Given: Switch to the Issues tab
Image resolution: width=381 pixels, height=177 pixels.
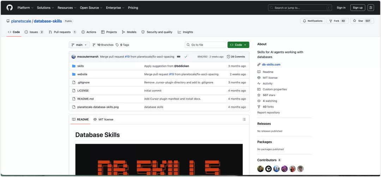Looking at the screenshot, I should click(34, 32).
